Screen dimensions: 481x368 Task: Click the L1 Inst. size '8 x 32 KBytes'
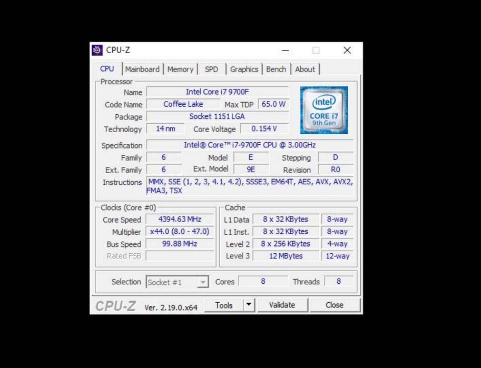286,231
